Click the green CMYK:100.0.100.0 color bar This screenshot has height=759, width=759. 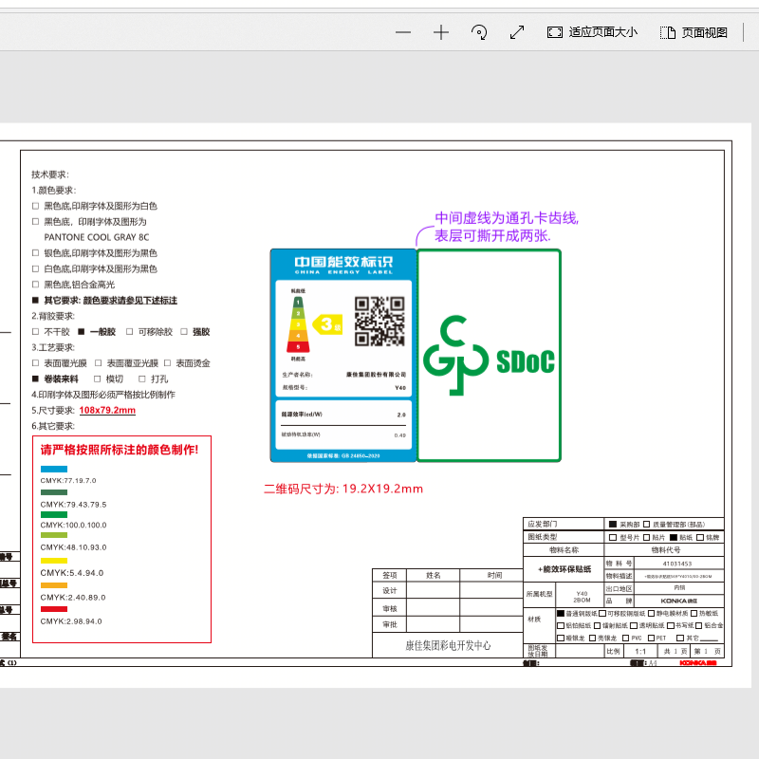coord(54,514)
